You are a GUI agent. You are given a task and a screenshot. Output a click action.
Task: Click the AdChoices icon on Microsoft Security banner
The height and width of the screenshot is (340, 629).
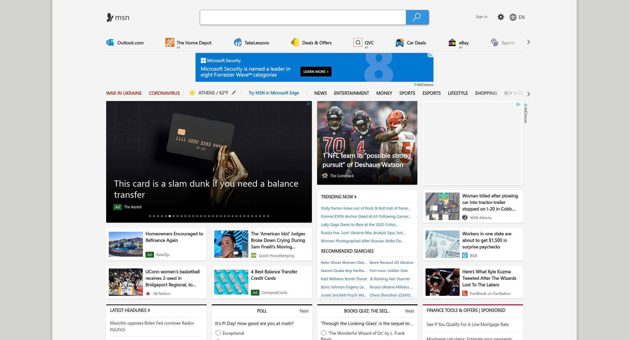click(x=431, y=55)
